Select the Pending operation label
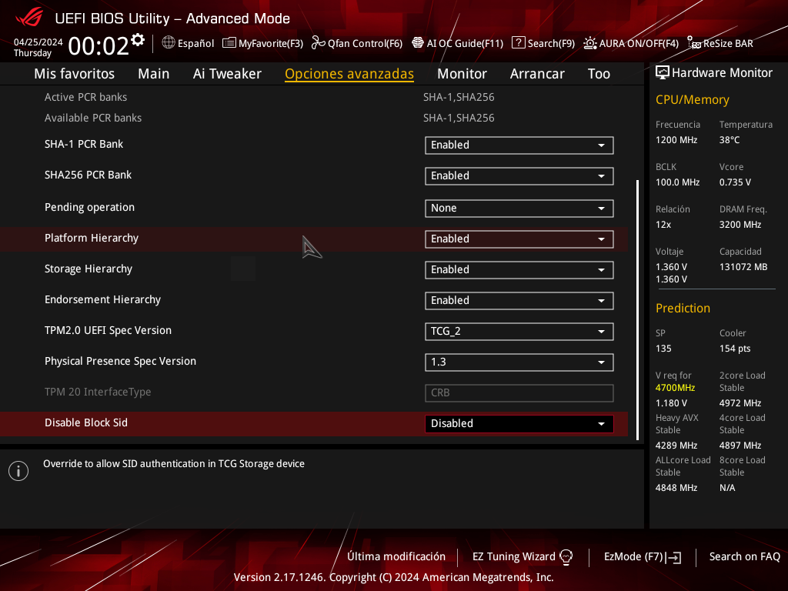788x591 pixels. tap(89, 208)
